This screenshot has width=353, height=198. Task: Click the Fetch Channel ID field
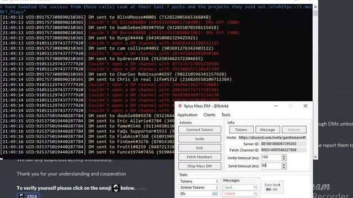284,150
